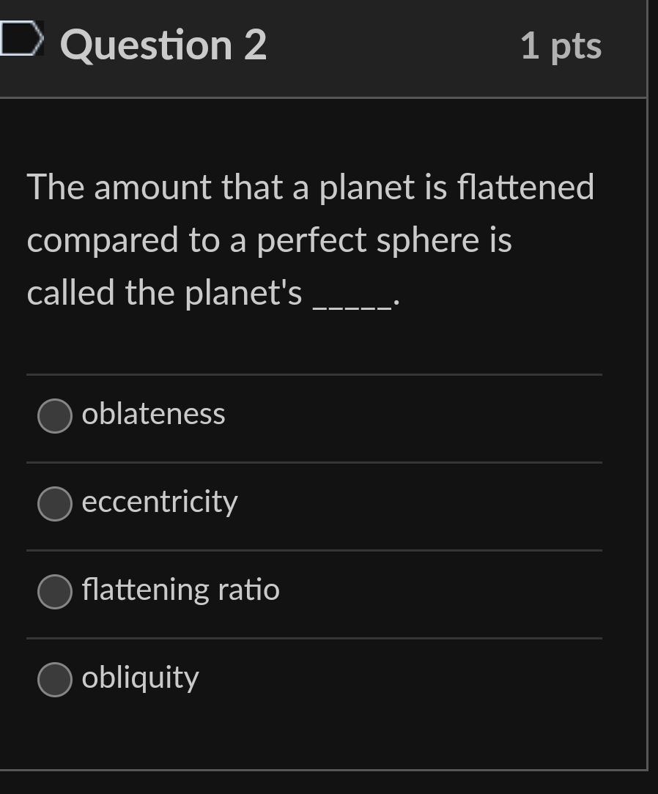Click the Question 2 heading
The image size is (658, 794).
point(163,45)
